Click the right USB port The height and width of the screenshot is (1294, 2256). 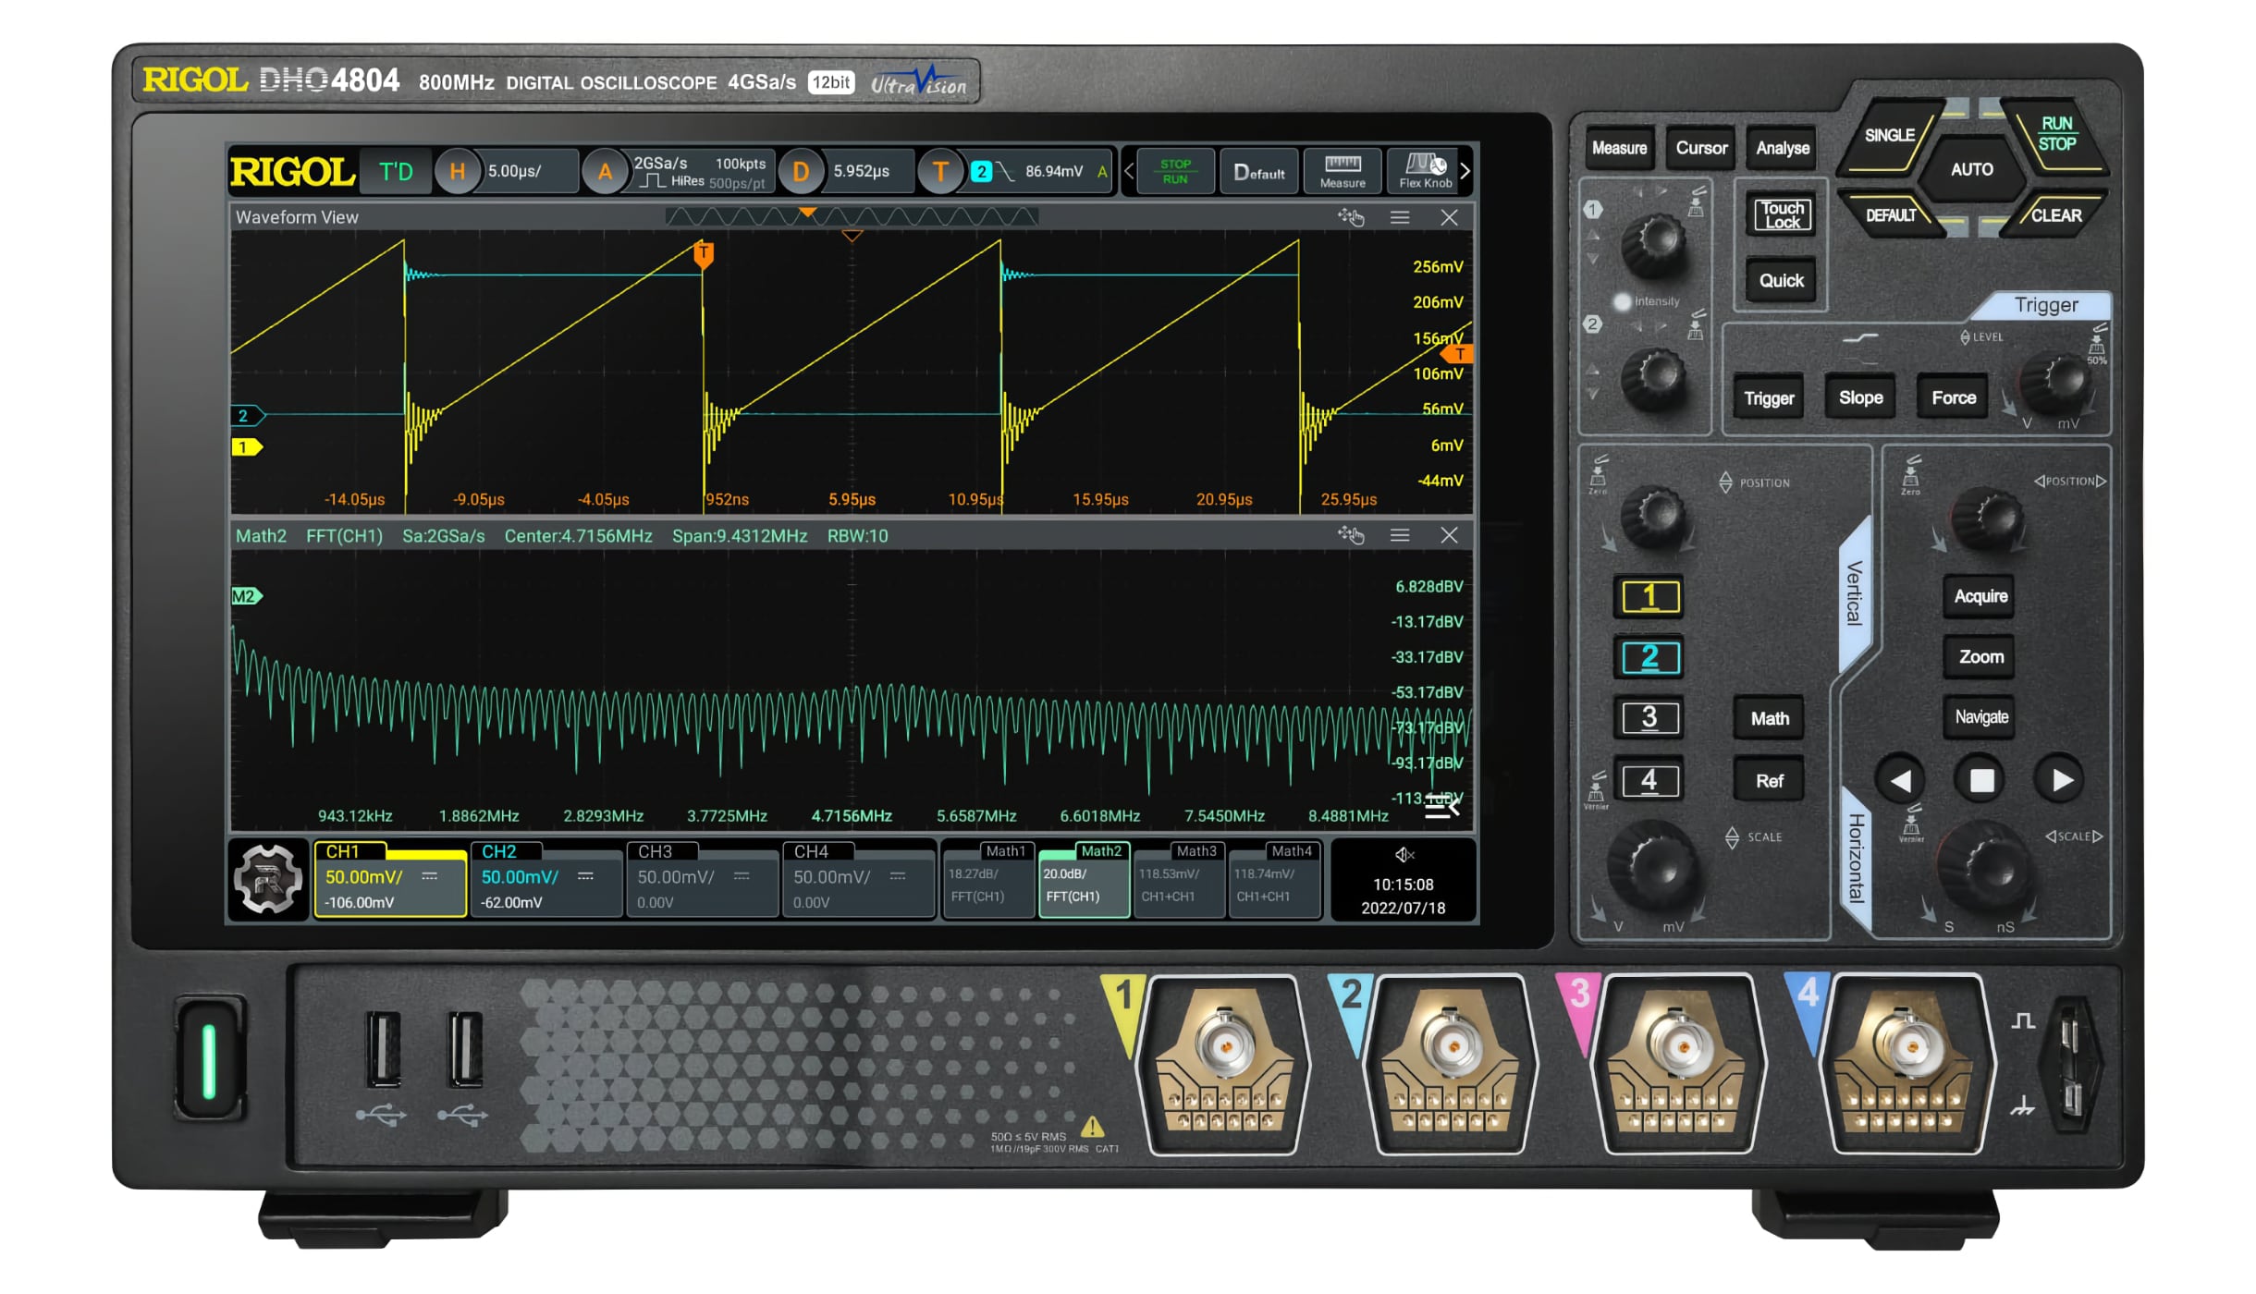pyautogui.click(x=465, y=1049)
